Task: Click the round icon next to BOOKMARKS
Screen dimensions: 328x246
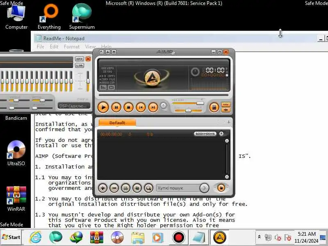Action: (x=221, y=134)
